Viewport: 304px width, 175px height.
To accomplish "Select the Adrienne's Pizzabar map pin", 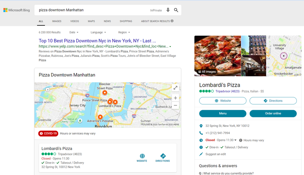I will [x=100, y=117].
